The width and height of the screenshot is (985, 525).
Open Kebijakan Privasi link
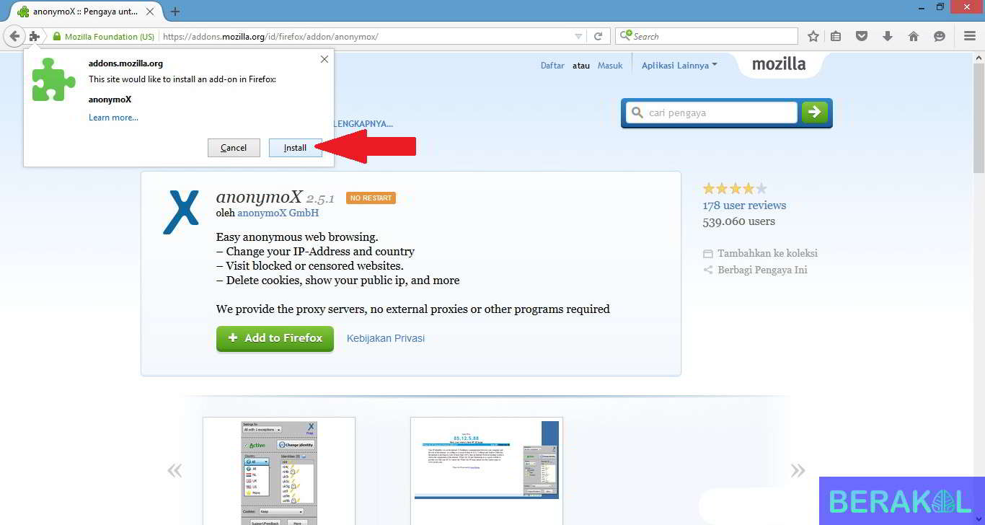pos(386,338)
